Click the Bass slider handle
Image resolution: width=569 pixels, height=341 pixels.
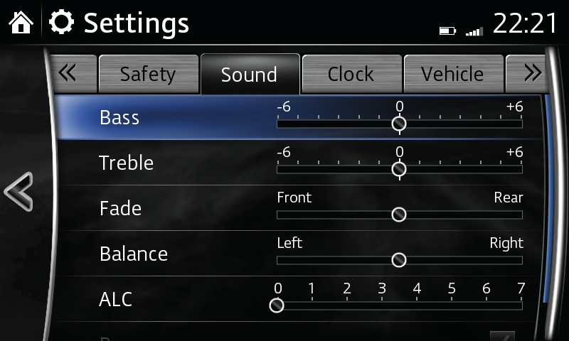tap(399, 124)
